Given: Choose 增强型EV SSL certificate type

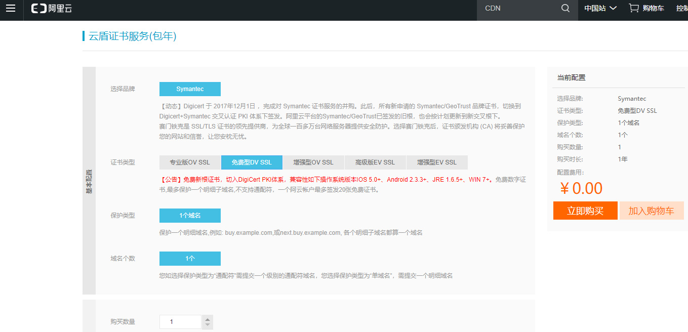Looking at the screenshot, I should [437, 162].
